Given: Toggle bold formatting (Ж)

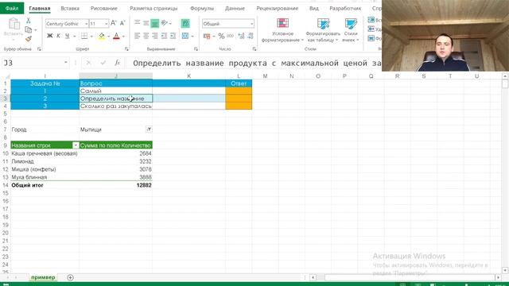Looking at the screenshot, I should click(49, 36).
